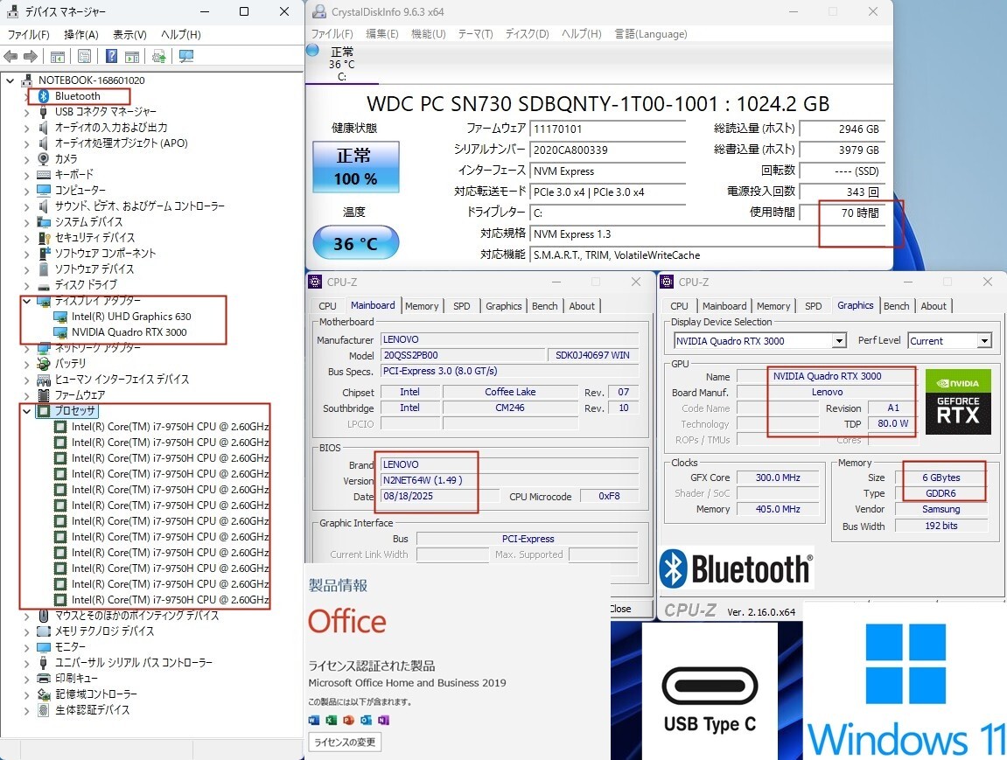Open CrystalDiskInfo ディスク(D) menu
Screen dimensions: 1007x760
click(528, 34)
